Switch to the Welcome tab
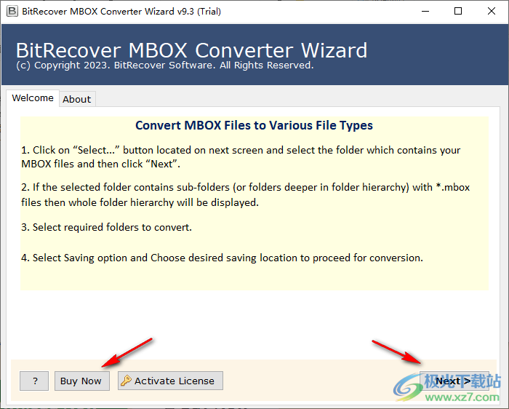The image size is (509, 409). tap(33, 98)
